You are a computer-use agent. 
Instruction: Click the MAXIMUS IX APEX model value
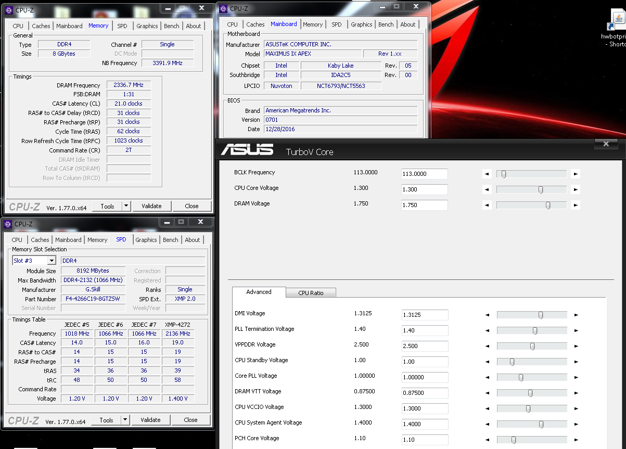pos(313,54)
